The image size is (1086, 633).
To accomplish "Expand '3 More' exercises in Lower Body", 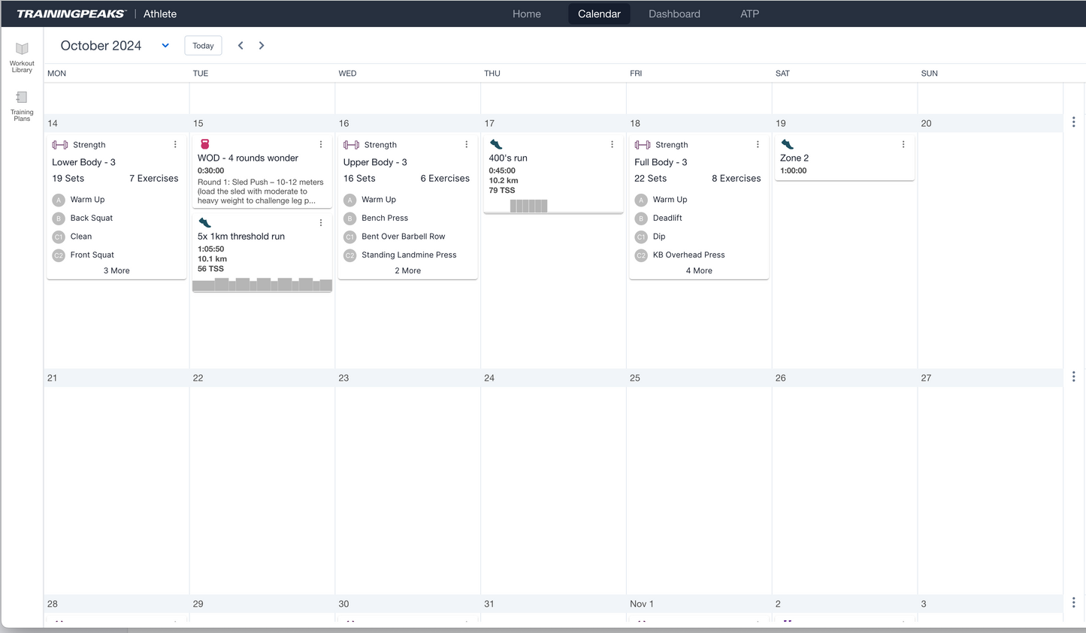I will 116,270.
